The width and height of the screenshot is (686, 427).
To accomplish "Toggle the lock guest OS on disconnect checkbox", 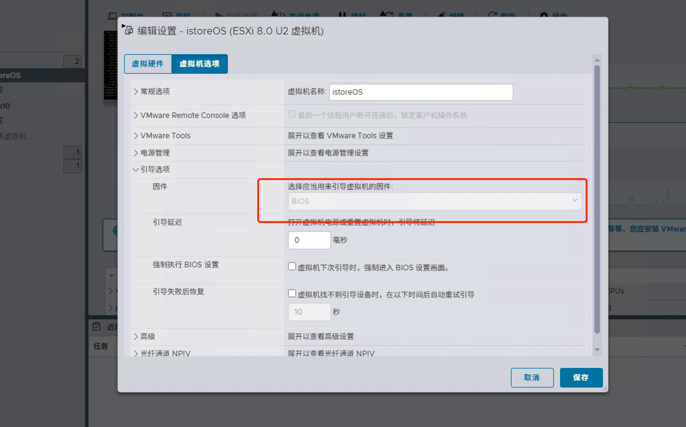I will coord(292,115).
